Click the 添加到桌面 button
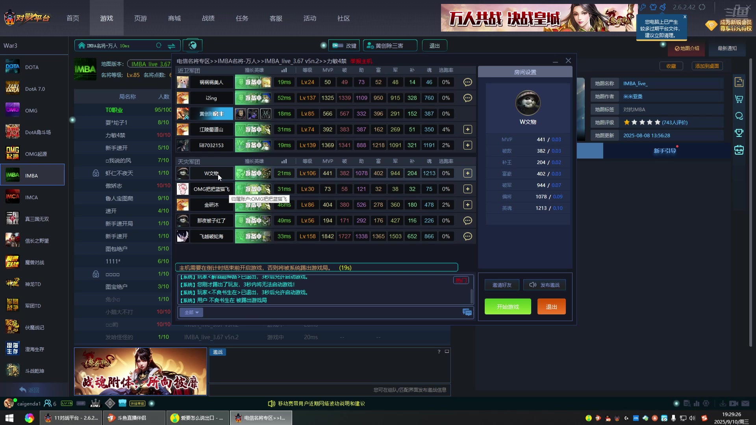 tap(707, 66)
